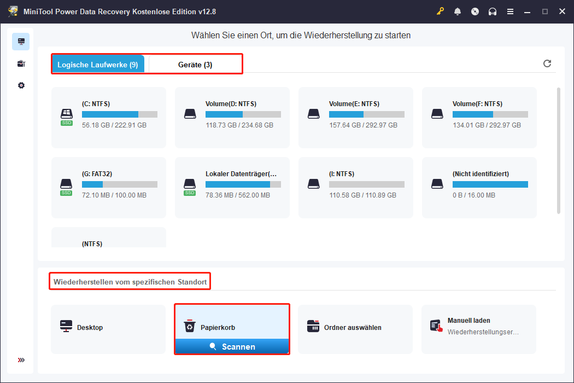Viewport: 574px width, 383px height.
Task: Choose Ordner auswählen option
Action: [x=355, y=329]
